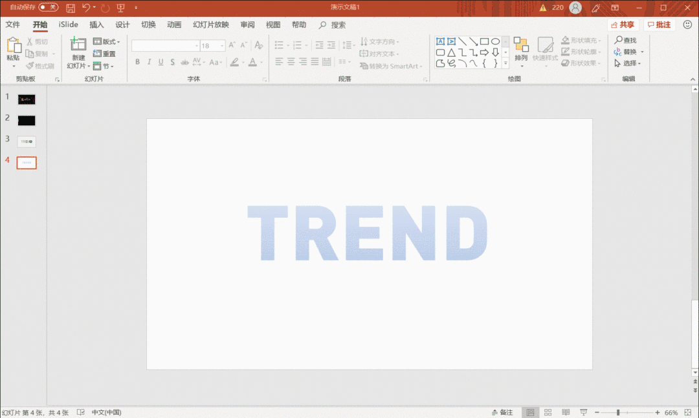The height and width of the screenshot is (418, 699).
Task: Click the Undo arrow icon
Action: [x=86, y=8]
